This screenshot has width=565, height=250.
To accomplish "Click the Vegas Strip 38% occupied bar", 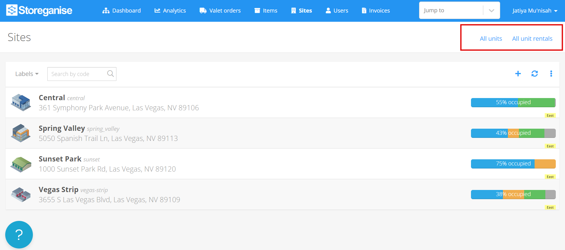I will pos(513,194).
